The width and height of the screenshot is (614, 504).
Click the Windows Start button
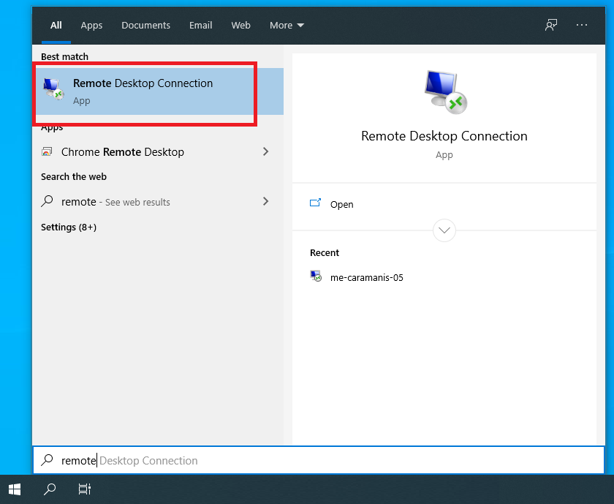(x=14, y=489)
